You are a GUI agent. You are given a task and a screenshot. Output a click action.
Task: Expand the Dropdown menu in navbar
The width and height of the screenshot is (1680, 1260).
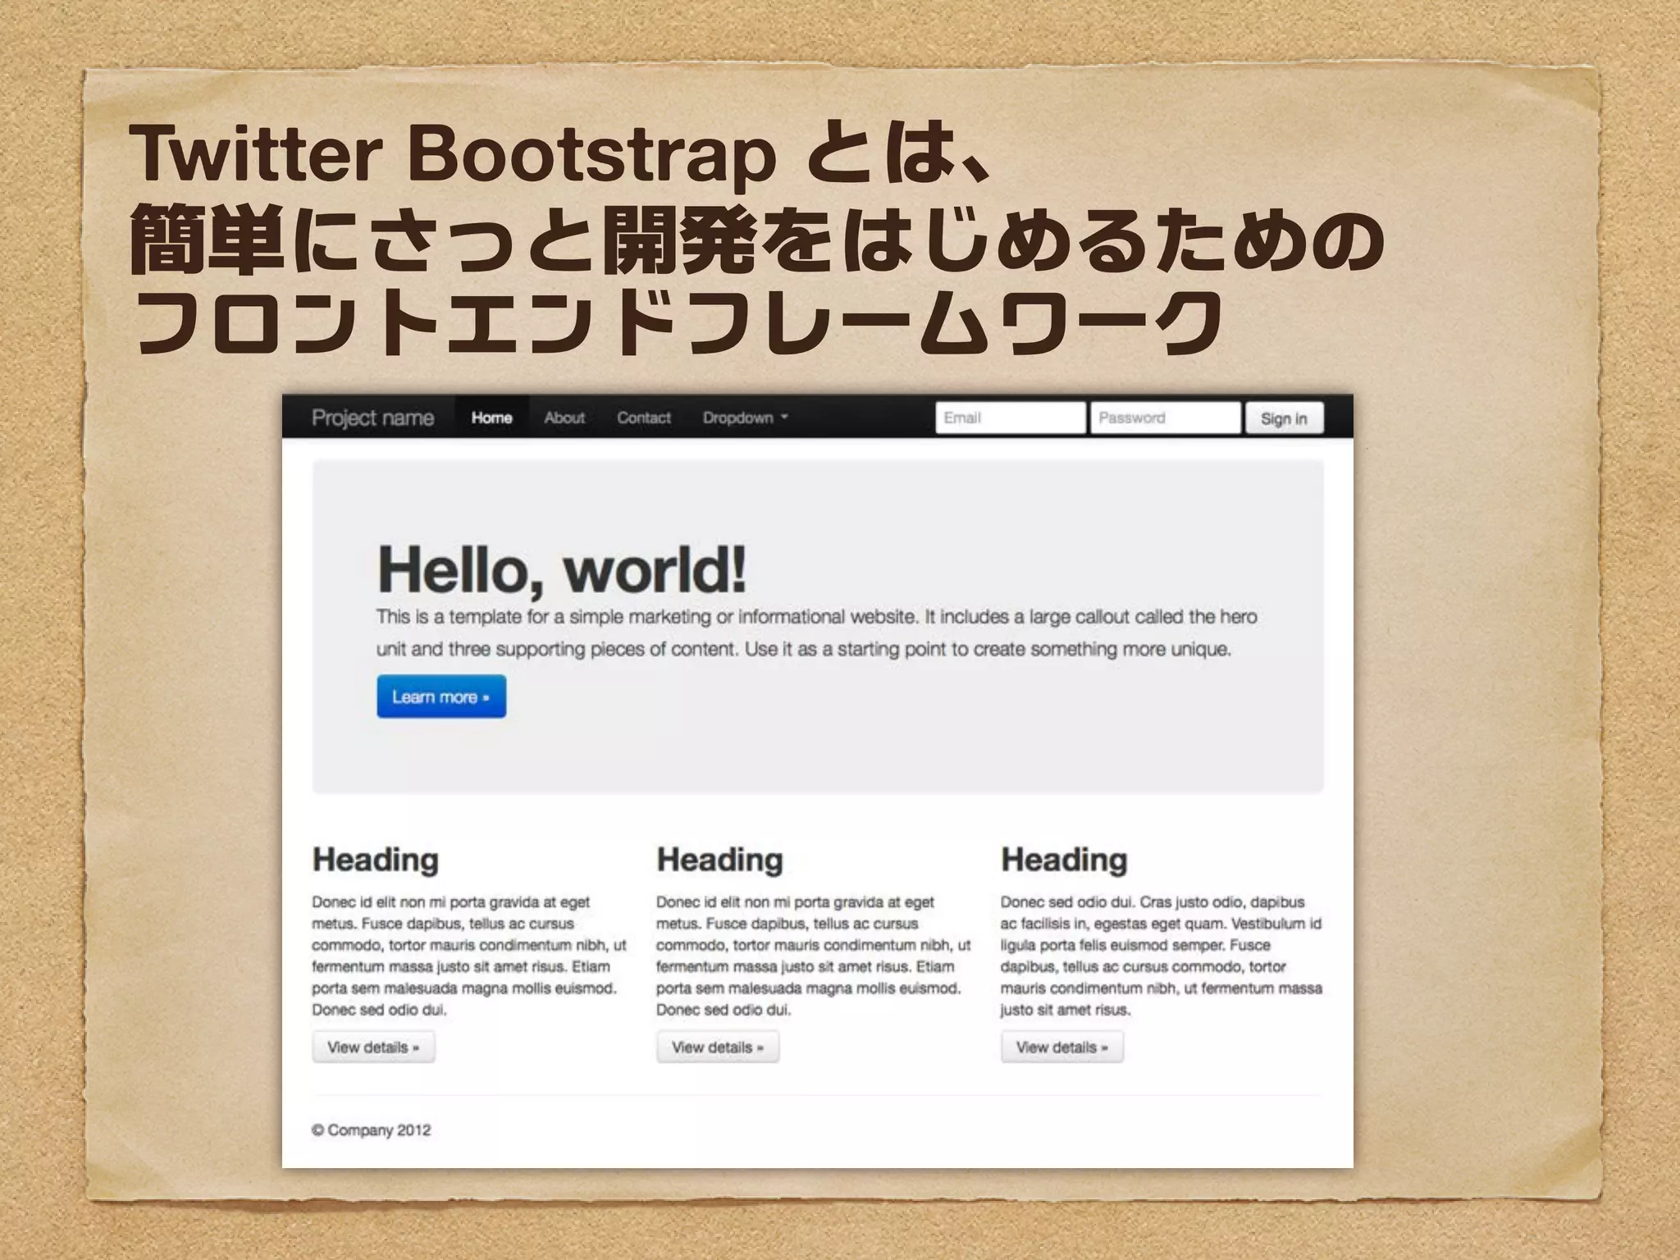(745, 418)
